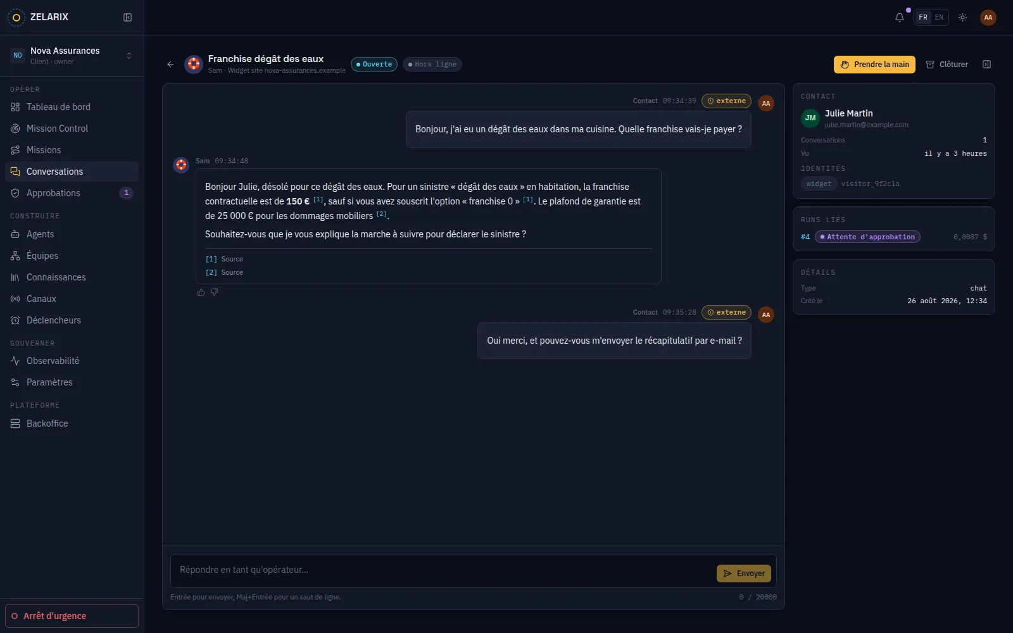
Task: Open linked run #4
Action: (x=805, y=237)
